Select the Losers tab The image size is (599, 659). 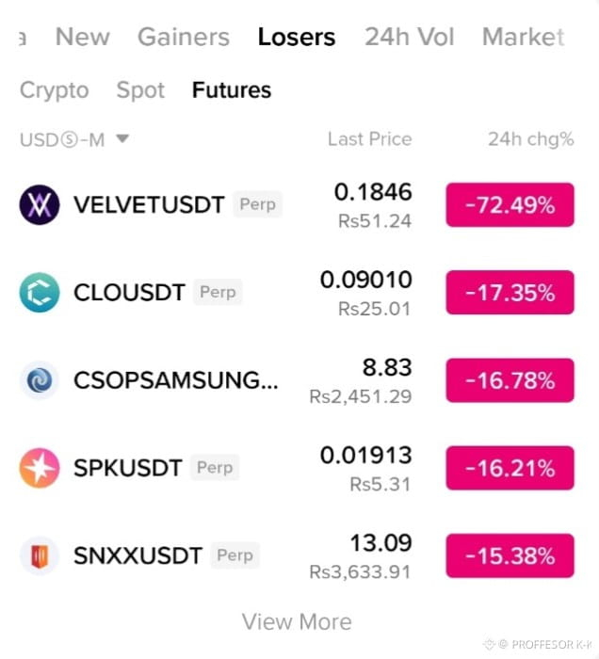297,37
